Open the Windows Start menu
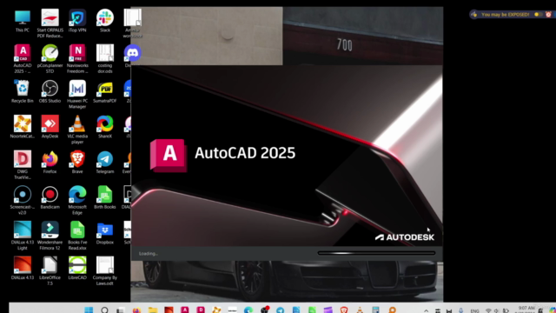The height and width of the screenshot is (313, 556). (x=89, y=310)
